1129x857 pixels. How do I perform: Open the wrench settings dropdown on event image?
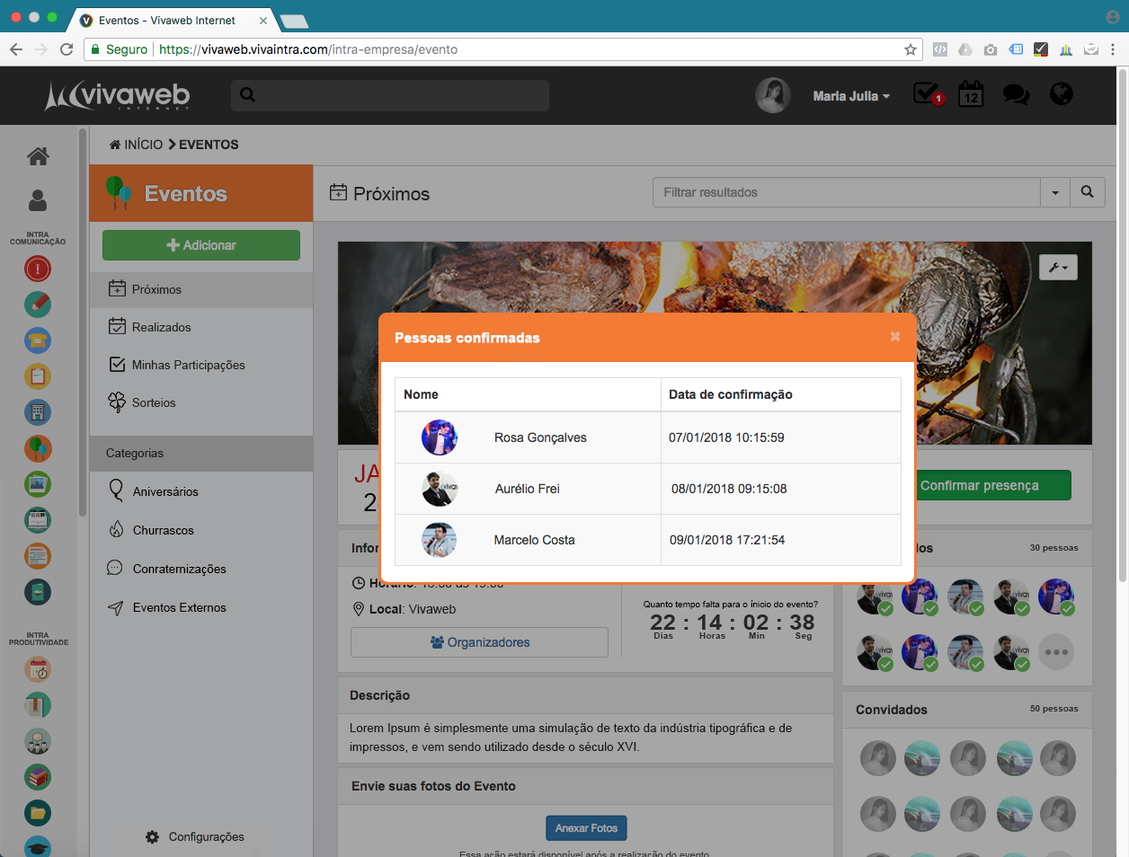pos(1058,267)
